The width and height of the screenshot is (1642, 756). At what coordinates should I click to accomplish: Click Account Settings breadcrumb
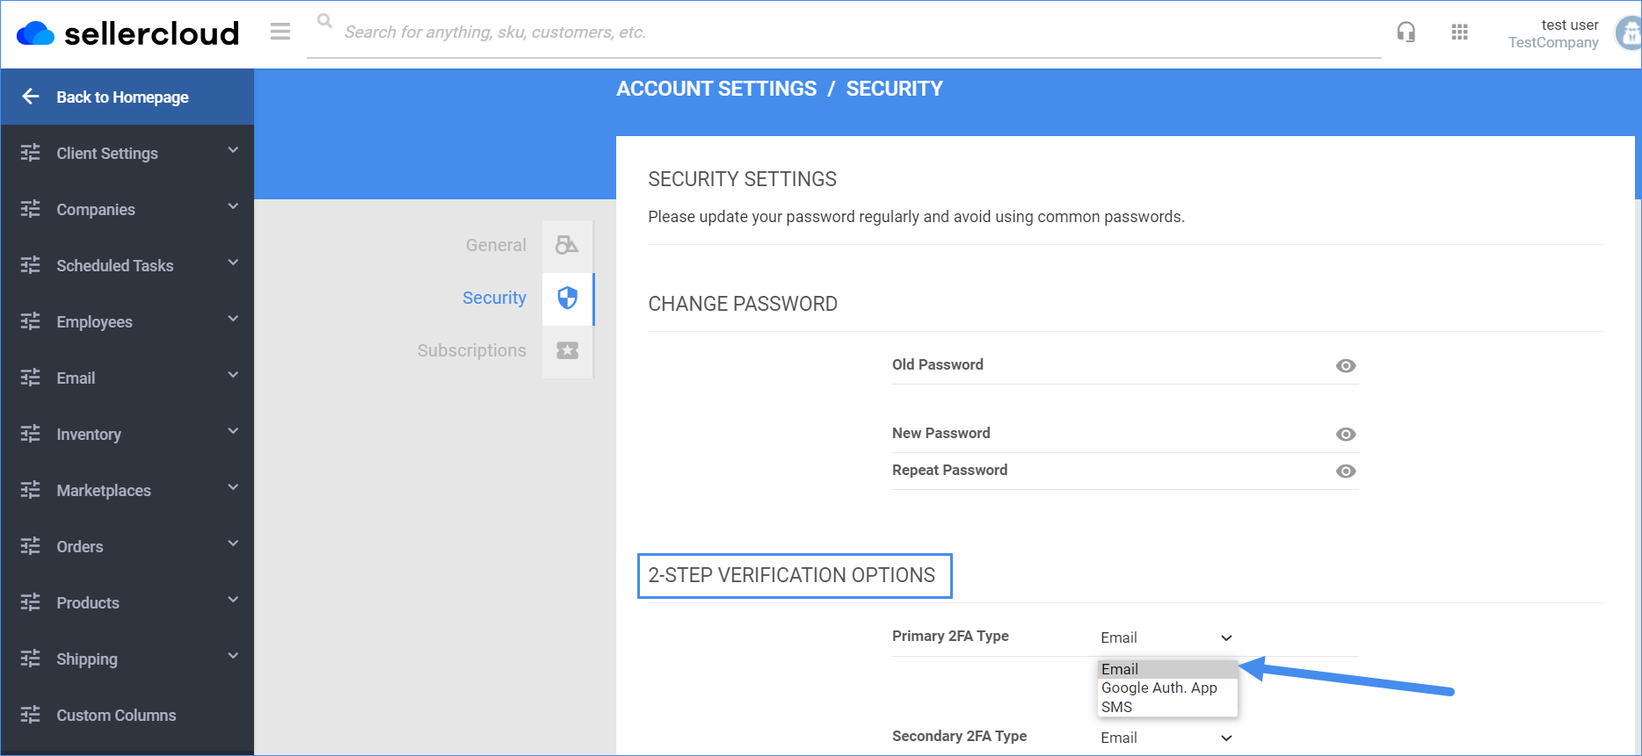tap(716, 89)
